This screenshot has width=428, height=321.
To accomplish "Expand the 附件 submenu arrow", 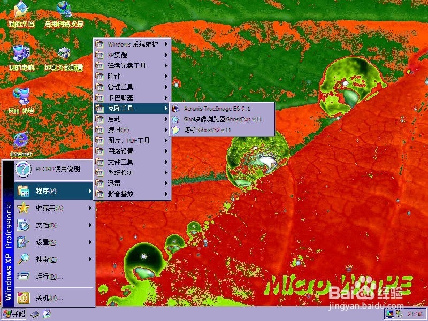I will [x=166, y=76].
